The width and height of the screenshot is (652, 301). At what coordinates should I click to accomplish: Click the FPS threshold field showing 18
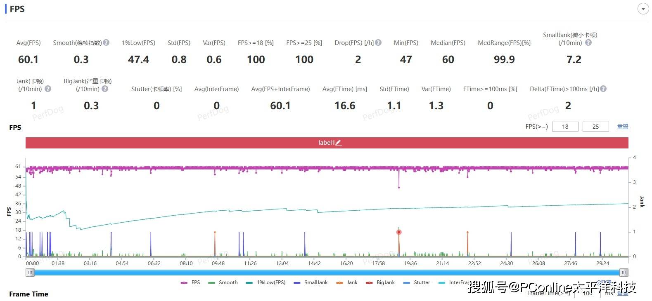[565, 127]
